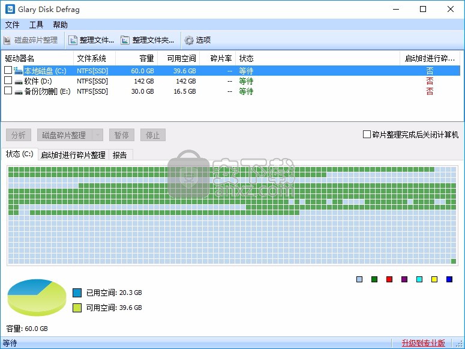
Task: Click the 否 boot-time value in E: row
Action: click(430, 91)
